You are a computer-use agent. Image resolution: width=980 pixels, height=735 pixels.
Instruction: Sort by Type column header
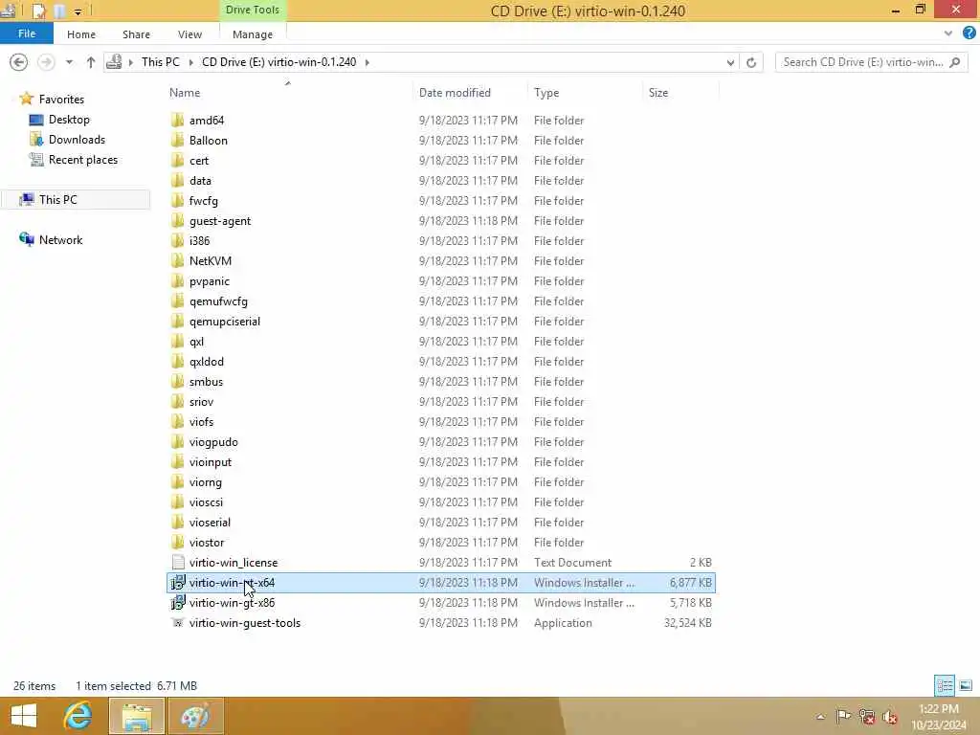pyautogui.click(x=585, y=93)
